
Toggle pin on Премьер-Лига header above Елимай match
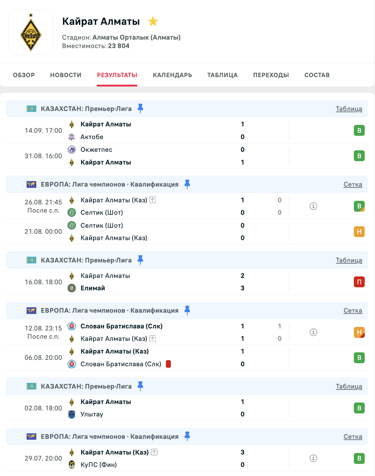pos(140,260)
